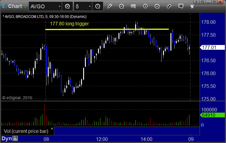Open the comment bubble icon
The image size is (226, 143).
(181, 6)
